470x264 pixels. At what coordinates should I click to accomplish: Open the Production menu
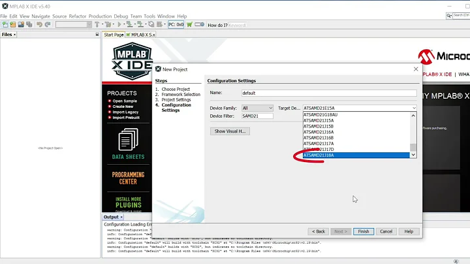(x=100, y=16)
